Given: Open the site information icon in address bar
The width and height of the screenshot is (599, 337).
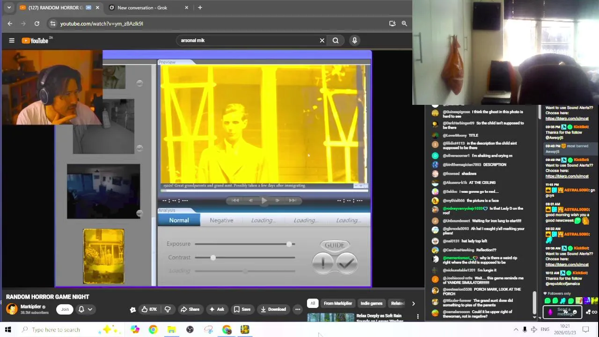Looking at the screenshot, I should [52, 23].
